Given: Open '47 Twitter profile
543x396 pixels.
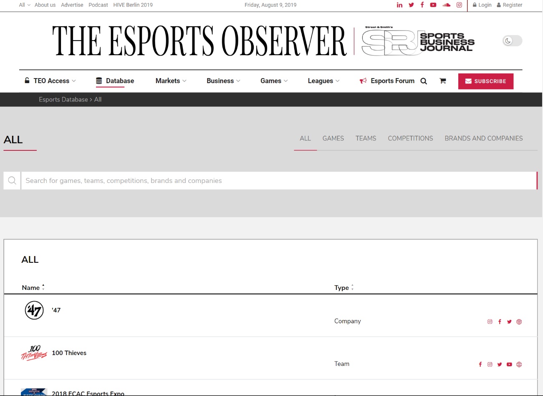Looking at the screenshot, I should tap(509, 322).
